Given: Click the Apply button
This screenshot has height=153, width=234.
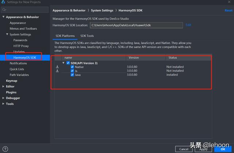Looking at the screenshot, I should (203, 149).
